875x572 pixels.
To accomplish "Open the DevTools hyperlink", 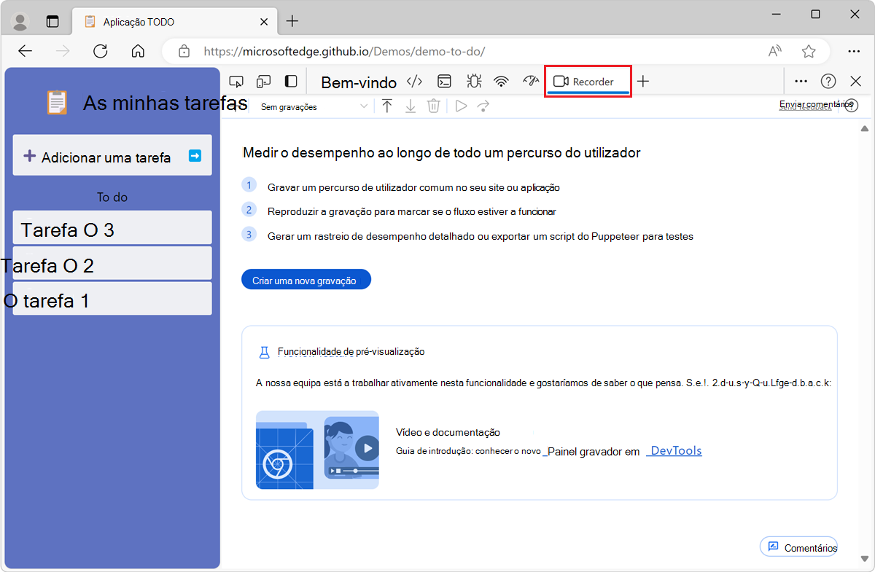I will pos(674,450).
